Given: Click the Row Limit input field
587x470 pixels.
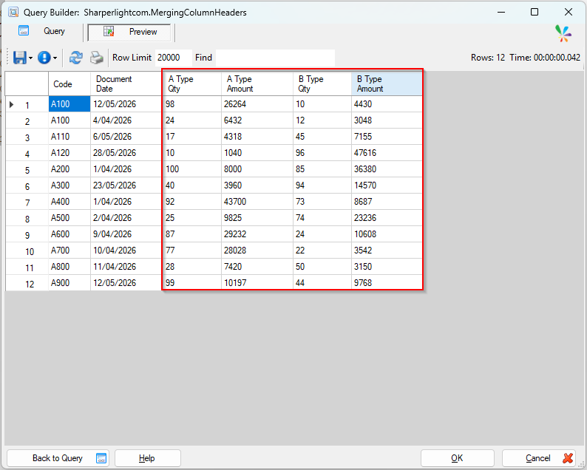Looking at the screenshot, I should [173, 58].
